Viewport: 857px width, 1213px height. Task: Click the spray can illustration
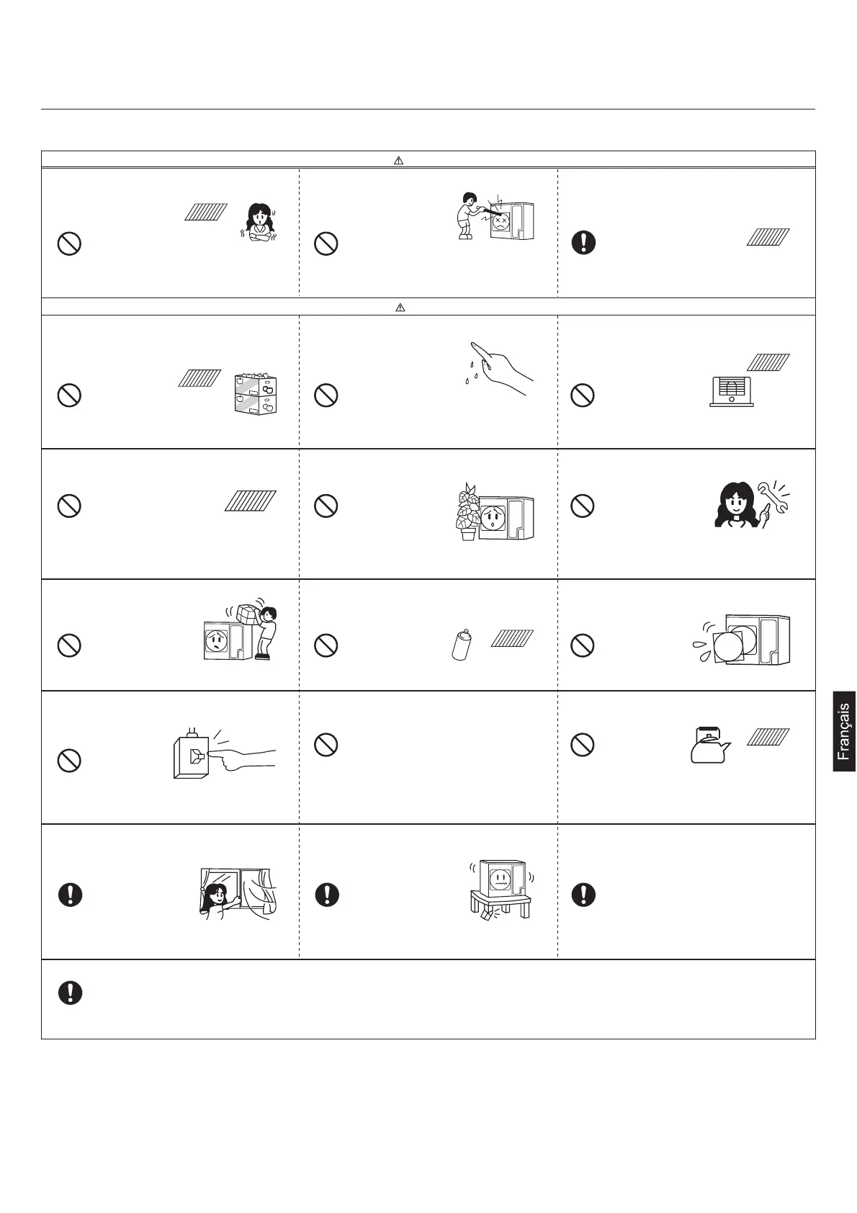(461, 645)
